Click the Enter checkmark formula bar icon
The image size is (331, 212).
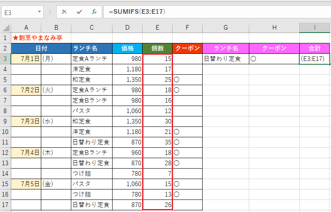pyautogui.click(x=79, y=12)
